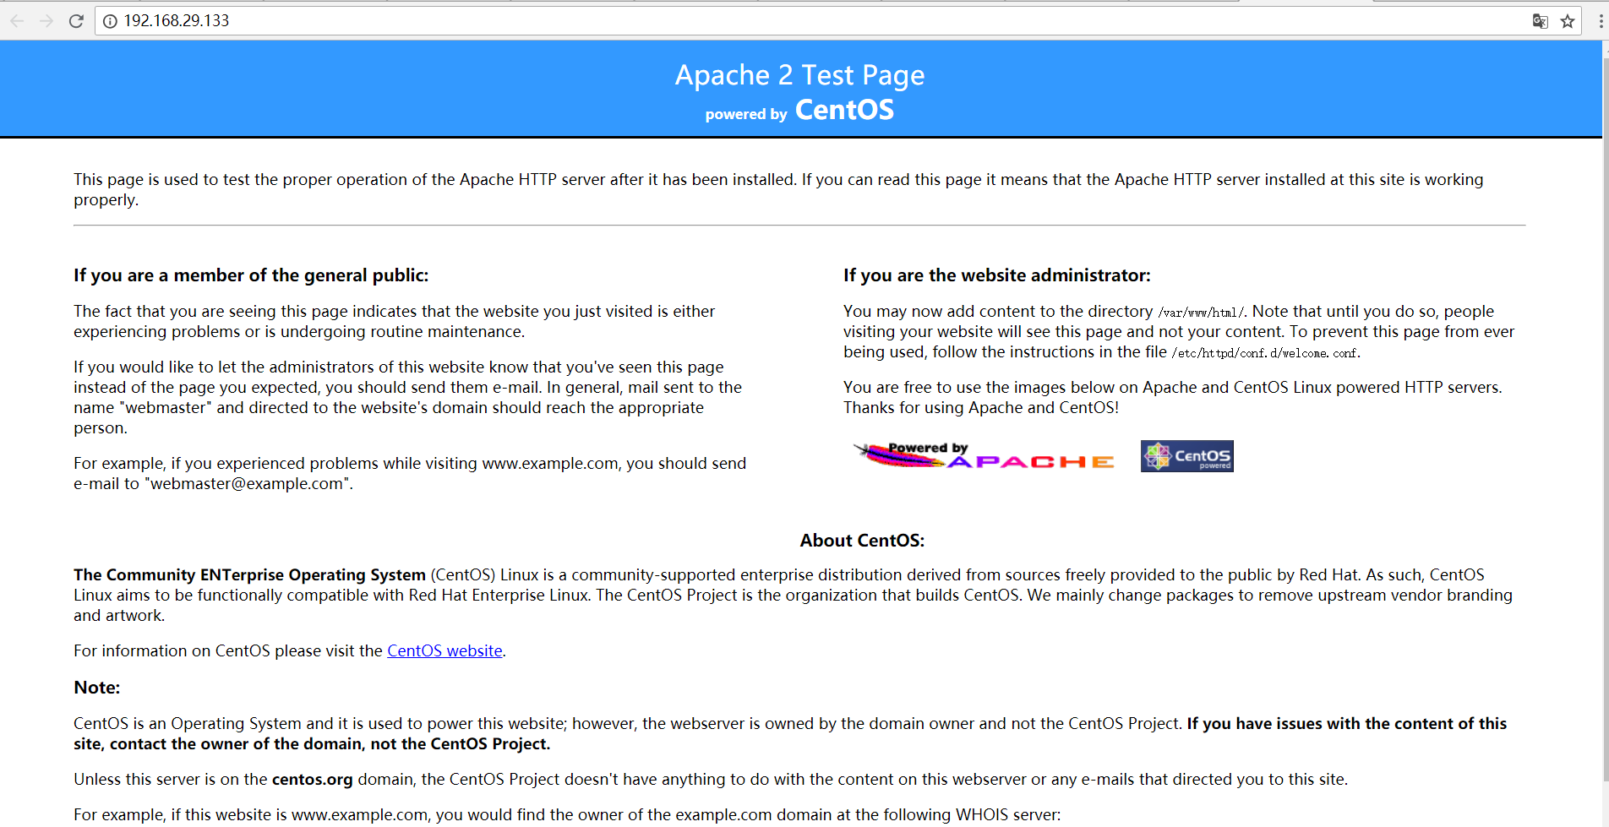Click the /var/www/html/ directory path text
This screenshot has height=827, width=1609.
(1201, 313)
